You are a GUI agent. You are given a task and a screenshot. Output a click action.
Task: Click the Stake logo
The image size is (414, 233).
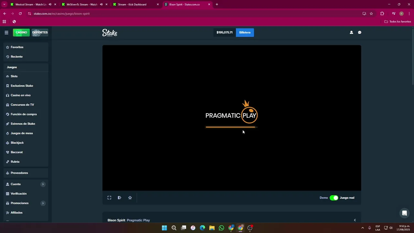(x=110, y=33)
